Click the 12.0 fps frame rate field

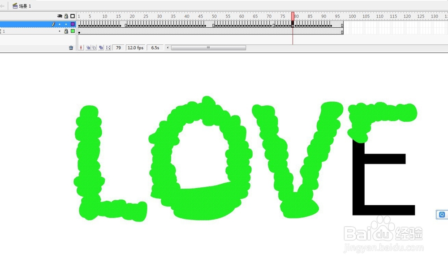(x=135, y=48)
